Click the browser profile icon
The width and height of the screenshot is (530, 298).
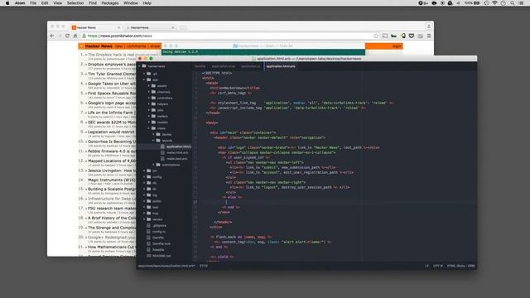coord(429,26)
